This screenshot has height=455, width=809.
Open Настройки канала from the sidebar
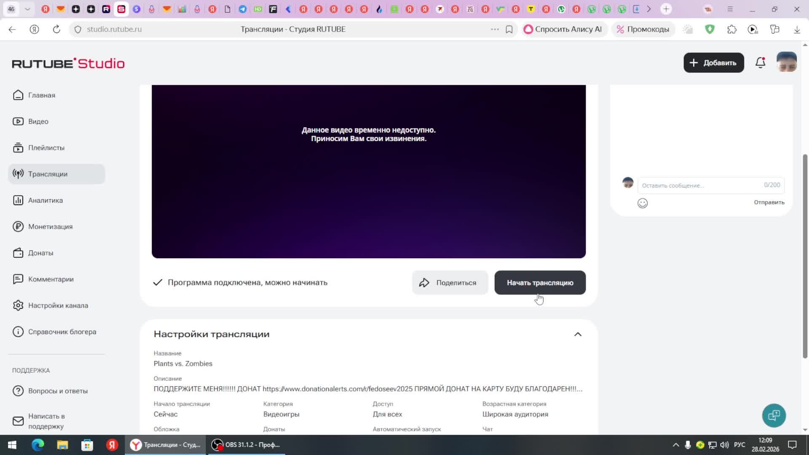(x=58, y=305)
